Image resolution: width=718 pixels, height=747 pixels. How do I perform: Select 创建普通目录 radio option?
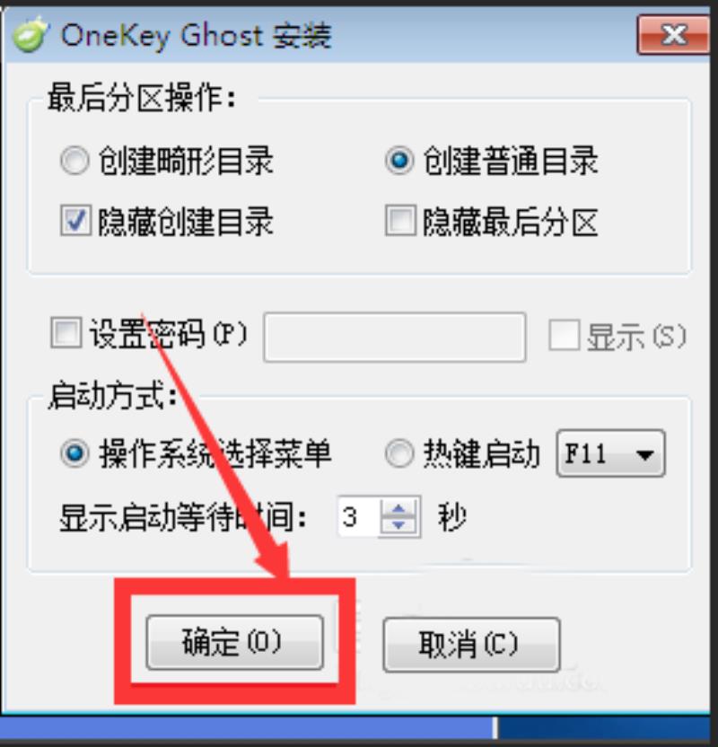tap(399, 161)
